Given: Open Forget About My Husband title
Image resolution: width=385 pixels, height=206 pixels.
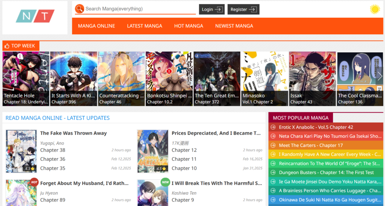Looking at the screenshot, I should 84,183.
